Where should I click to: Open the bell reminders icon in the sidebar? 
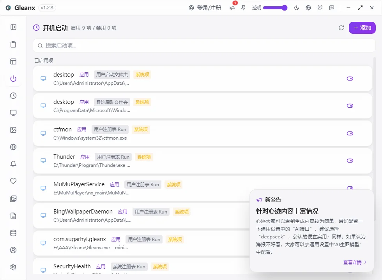(13, 164)
